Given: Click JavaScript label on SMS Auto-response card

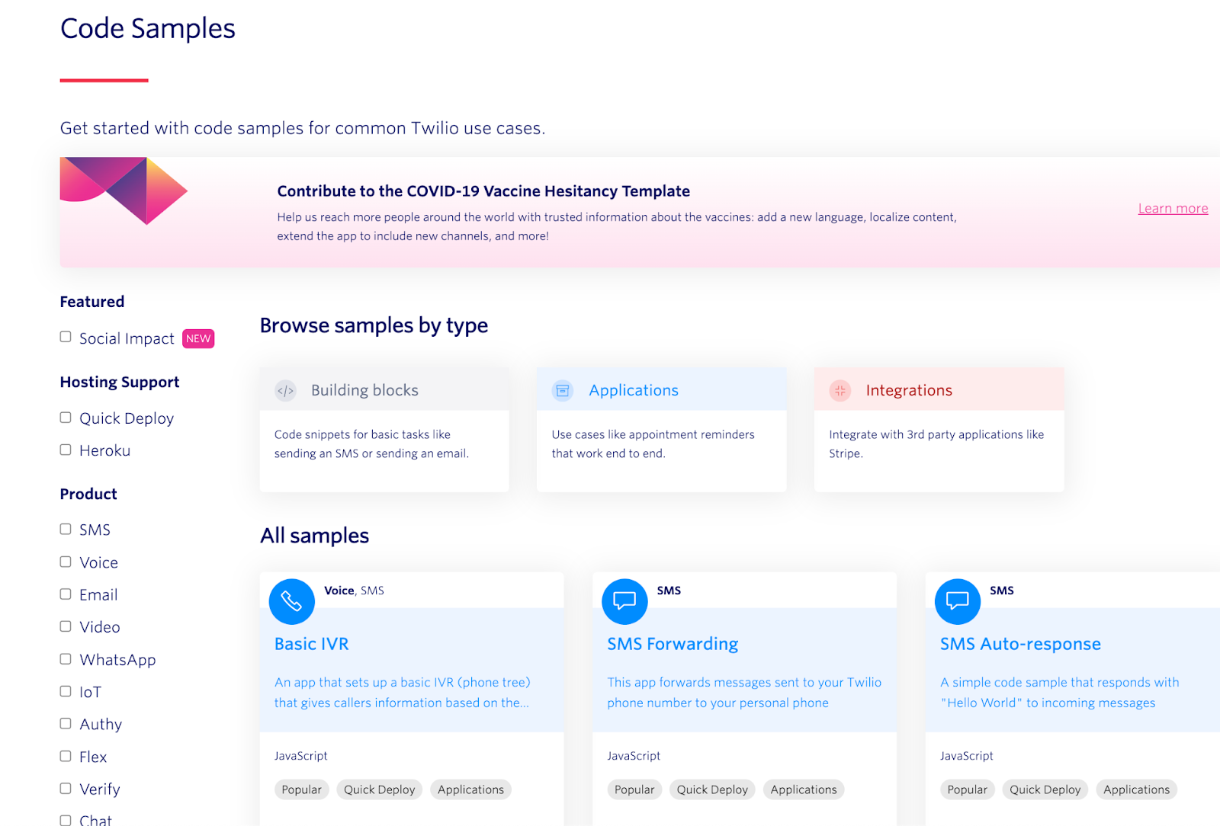Looking at the screenshot, I should [x=967, y=756].
